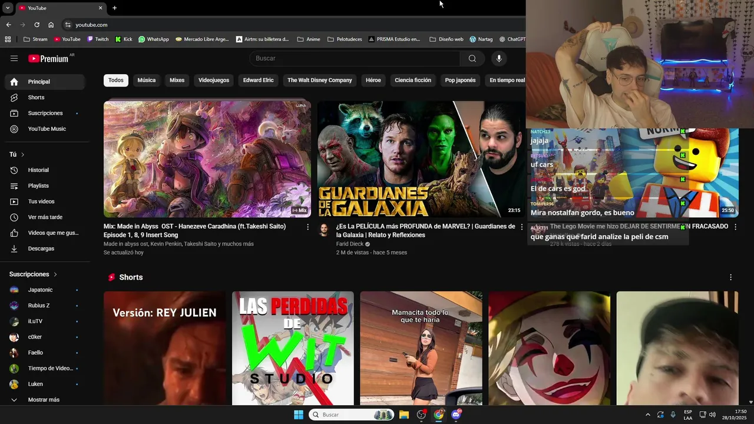Expand the Diseño web bookmarks folder

[447, 39]
